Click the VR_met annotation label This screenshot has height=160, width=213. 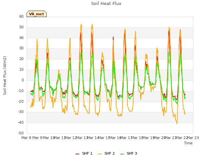click(37, 14)
